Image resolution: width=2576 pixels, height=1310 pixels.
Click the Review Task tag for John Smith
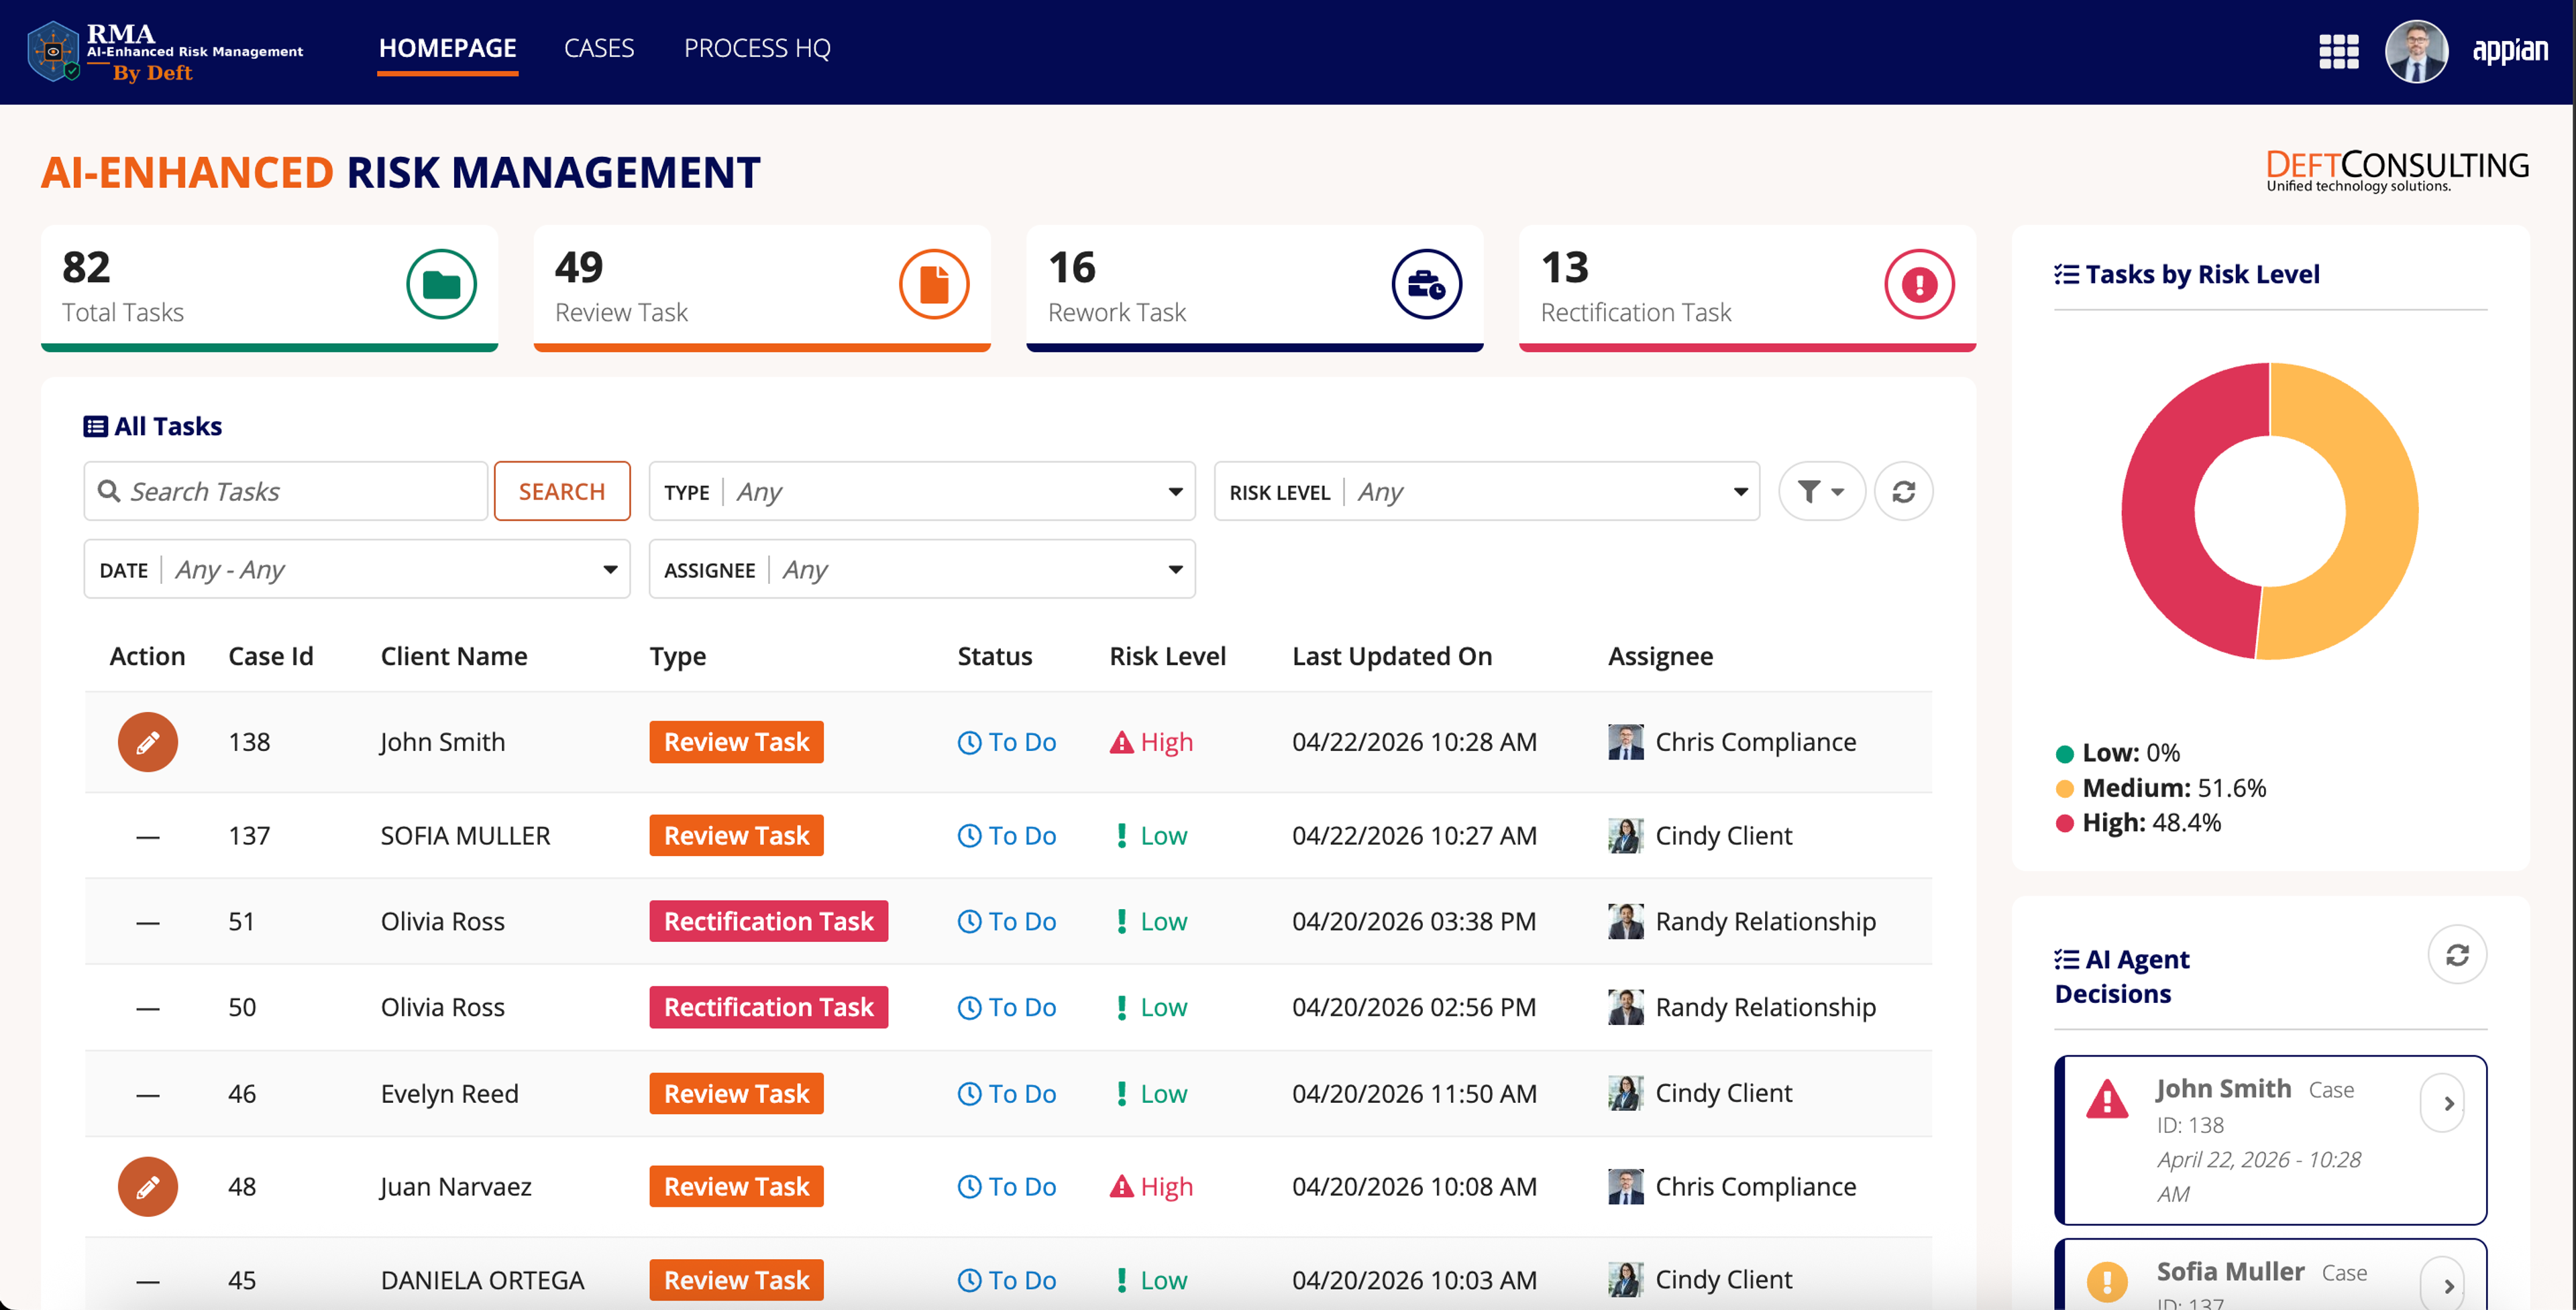click(736, 742)
